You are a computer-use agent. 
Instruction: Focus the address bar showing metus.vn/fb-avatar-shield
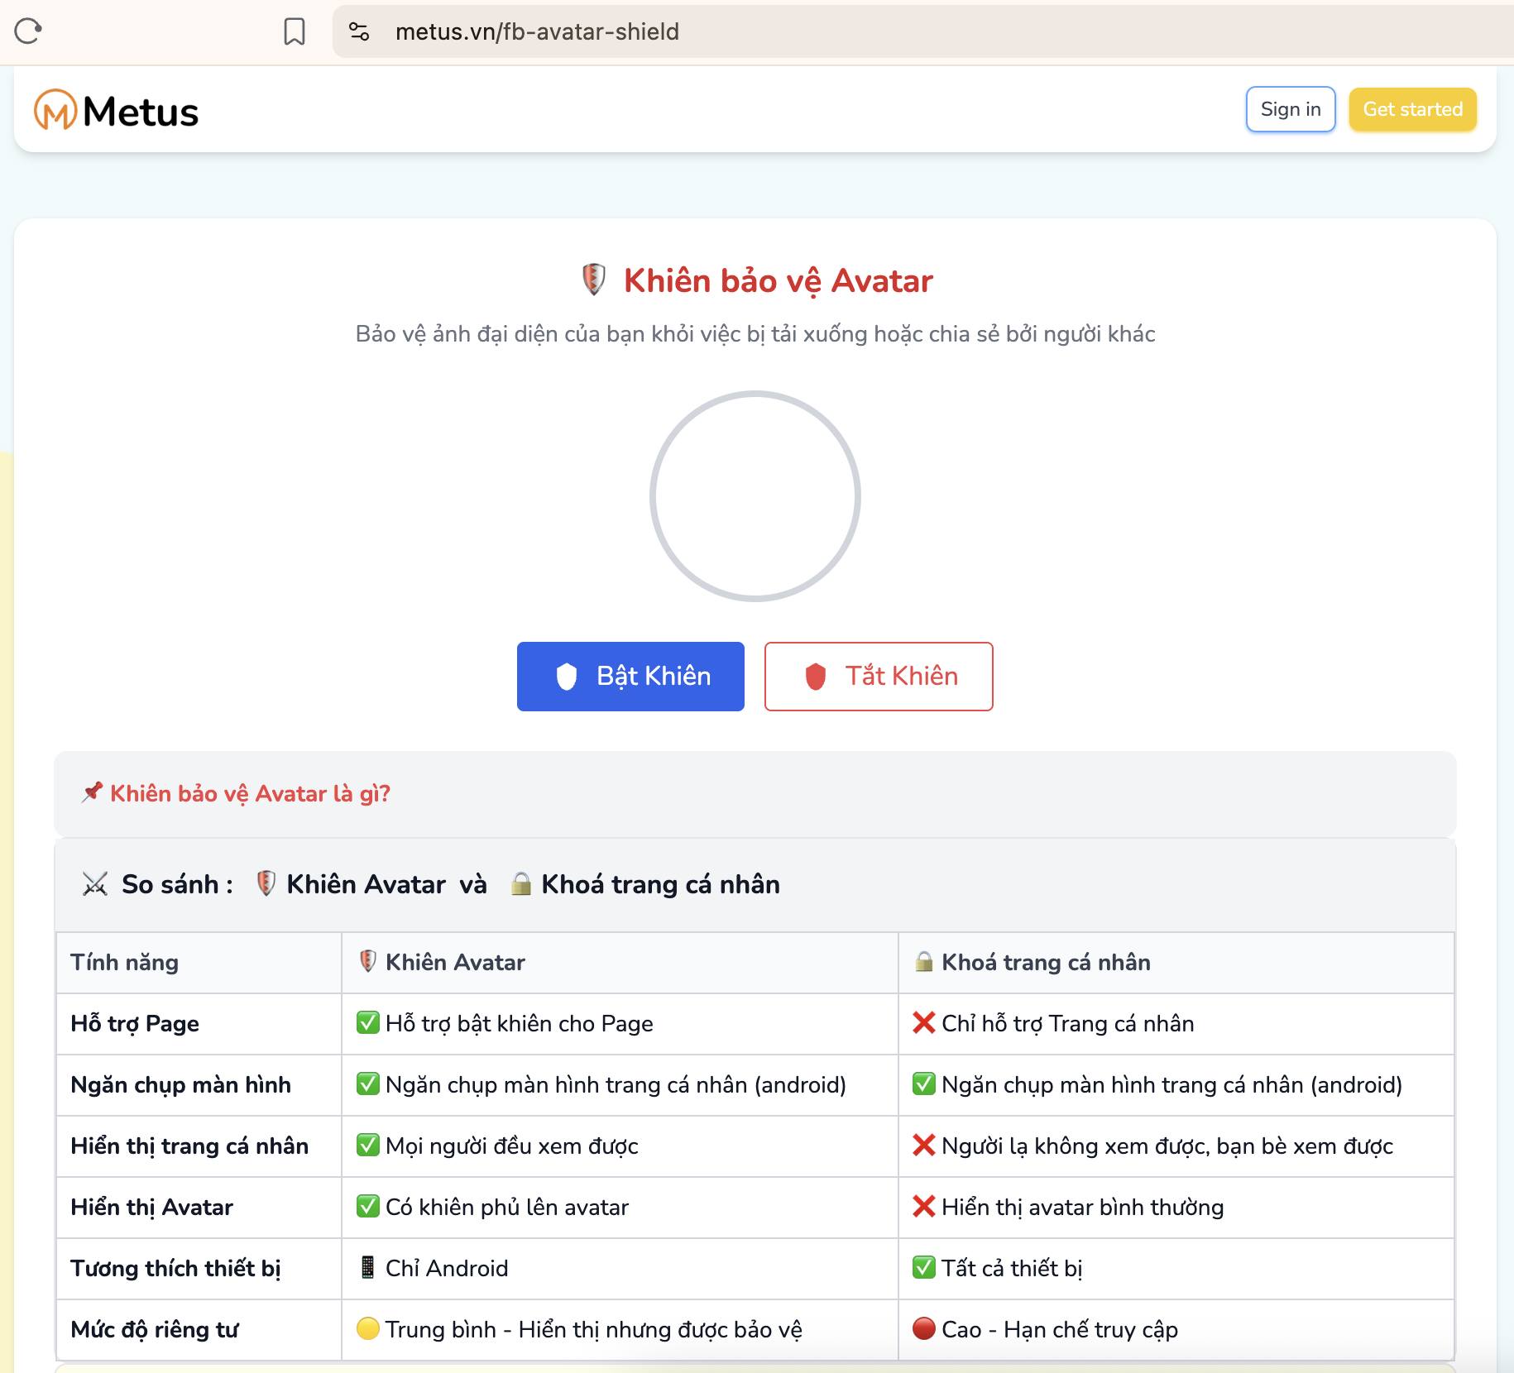coord(923,31)
